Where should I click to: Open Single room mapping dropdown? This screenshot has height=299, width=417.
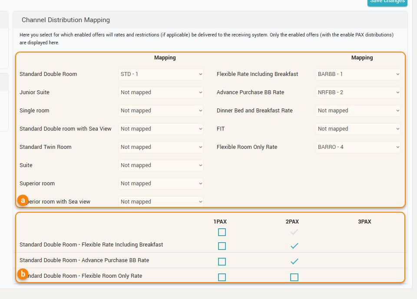161,111
